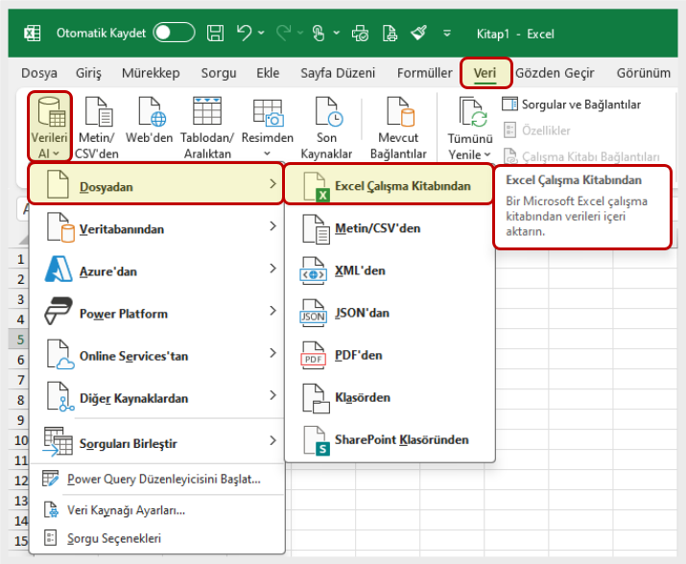Image resolution: width=686 pixels, height=564 pixels.
Task: Choose JSON'dan in the submenu
Action: pos(390,313)
